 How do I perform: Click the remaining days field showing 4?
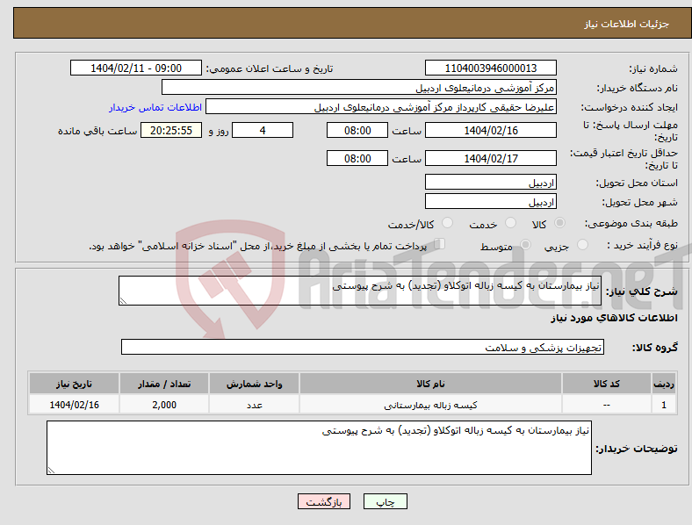[x=263, y=131]
